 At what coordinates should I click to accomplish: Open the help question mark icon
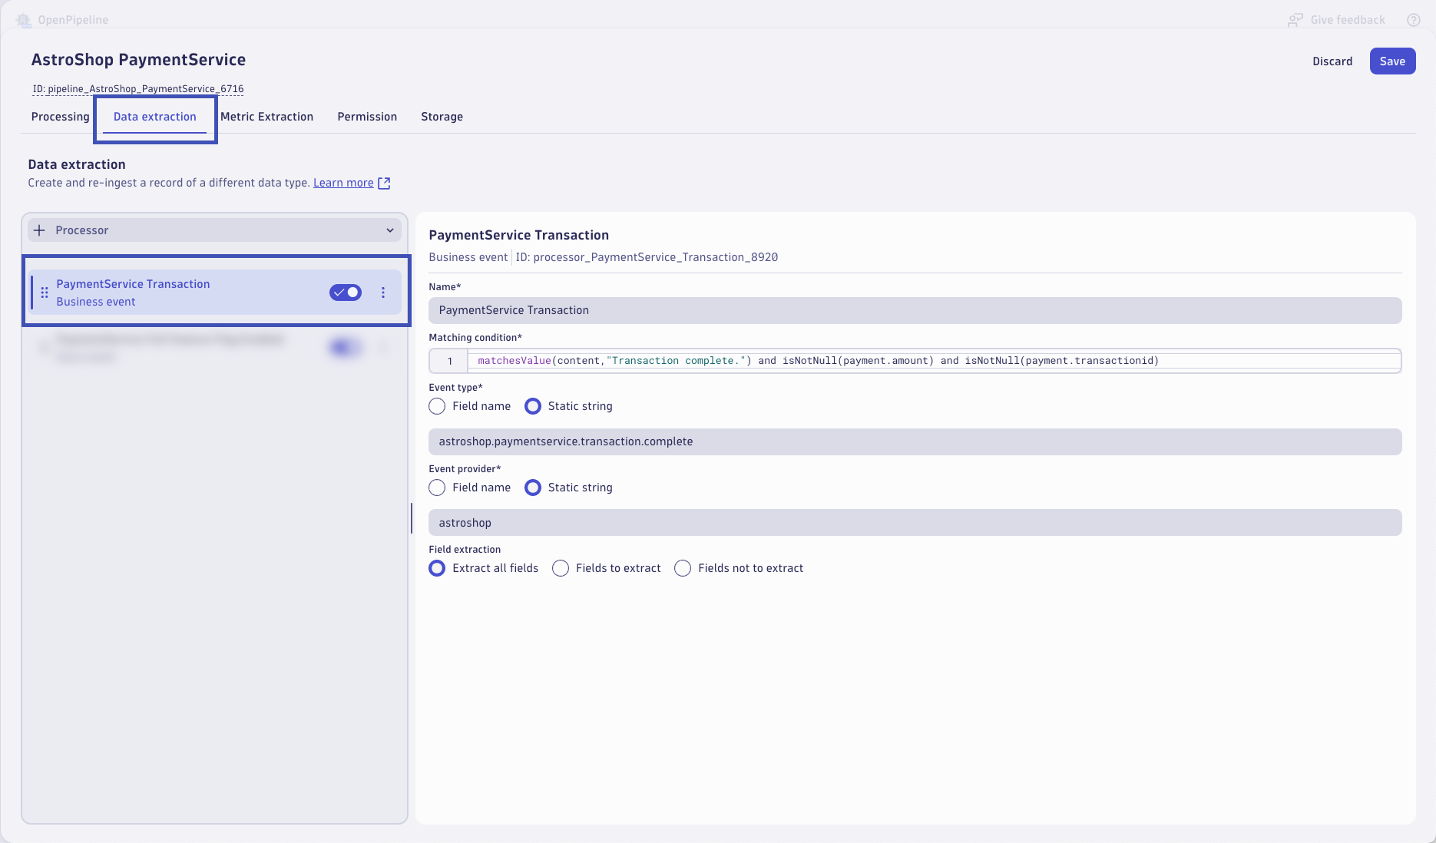tap(1414, 20)
